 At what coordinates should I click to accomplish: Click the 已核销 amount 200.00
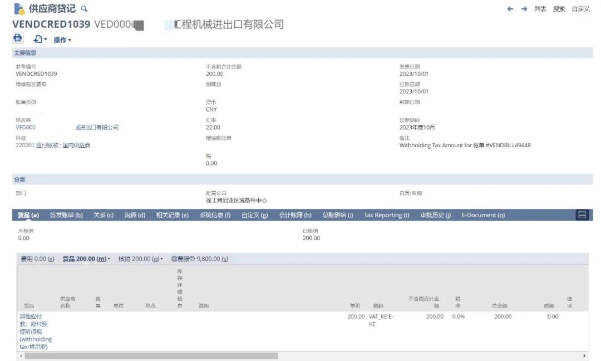(311, 238)
